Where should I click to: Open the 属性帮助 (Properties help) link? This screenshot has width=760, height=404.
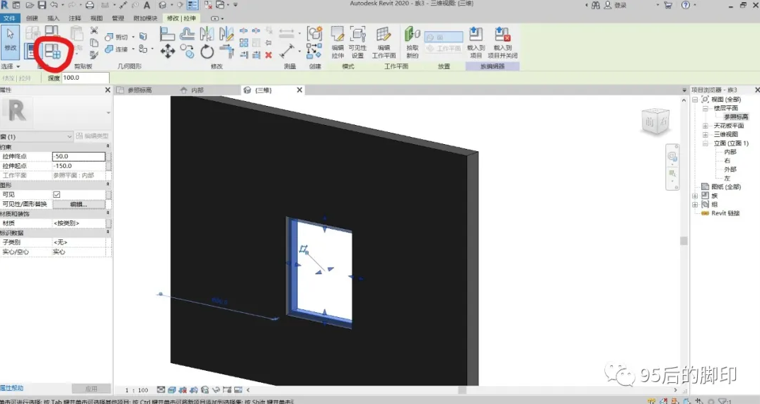pos(11,388)
